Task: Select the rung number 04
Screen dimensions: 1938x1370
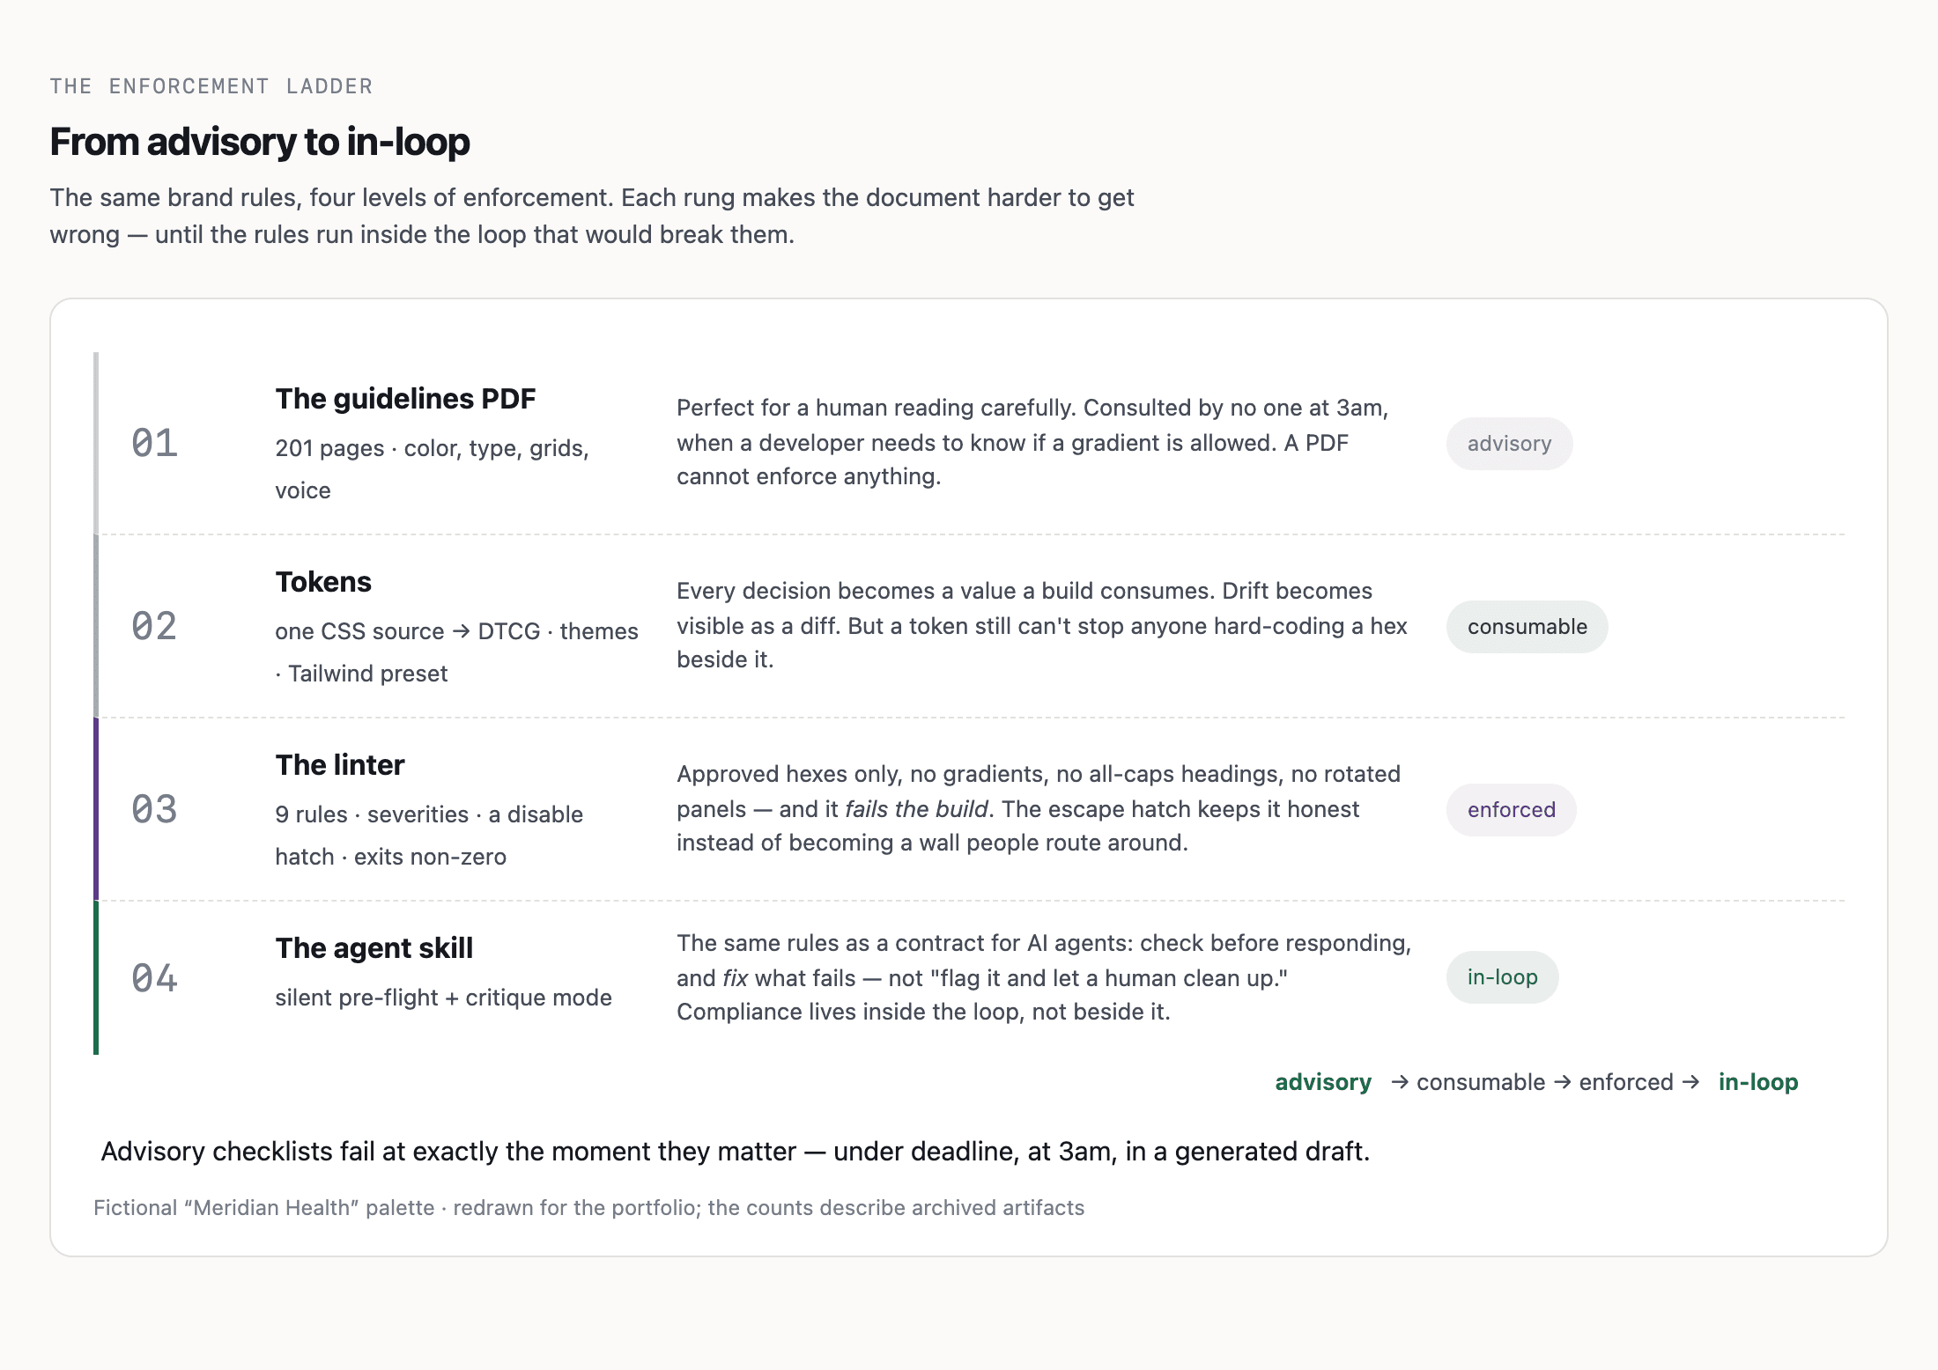Action: click(154, 978)
